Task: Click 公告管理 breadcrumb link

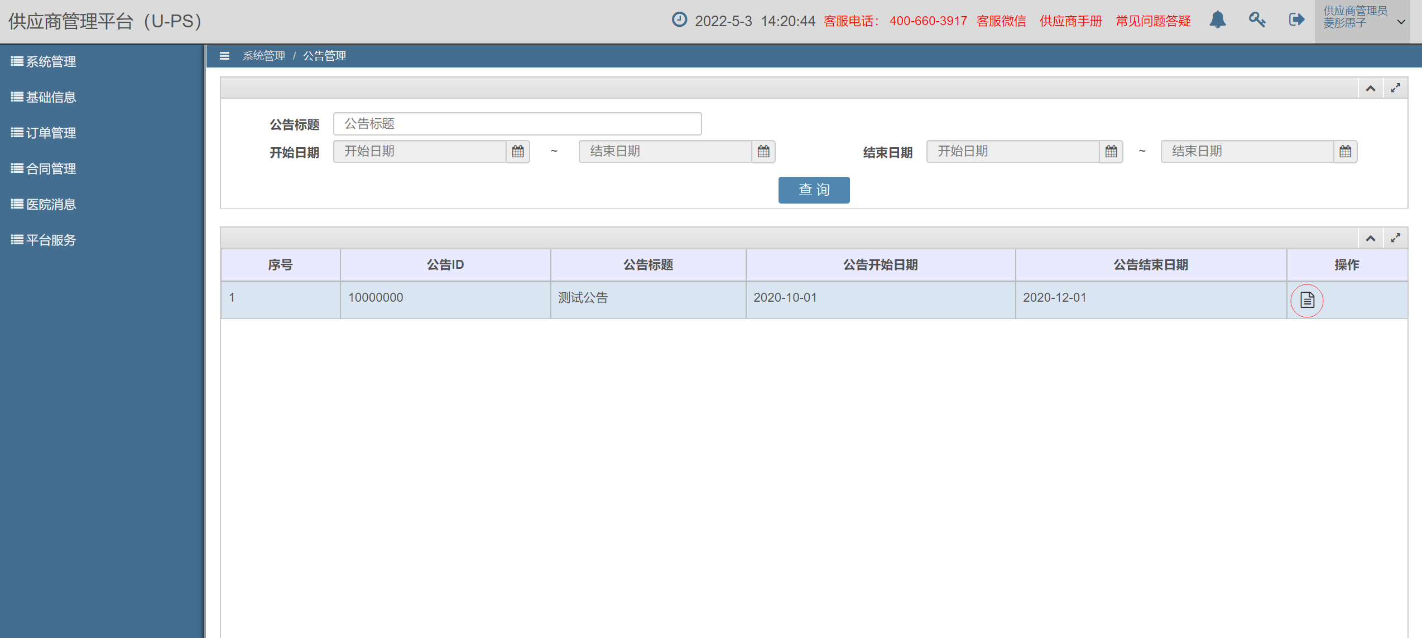Action: pos(324,56)
